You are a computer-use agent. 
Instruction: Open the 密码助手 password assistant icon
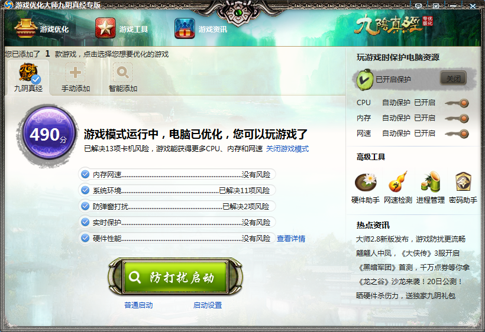coord(463,182)
